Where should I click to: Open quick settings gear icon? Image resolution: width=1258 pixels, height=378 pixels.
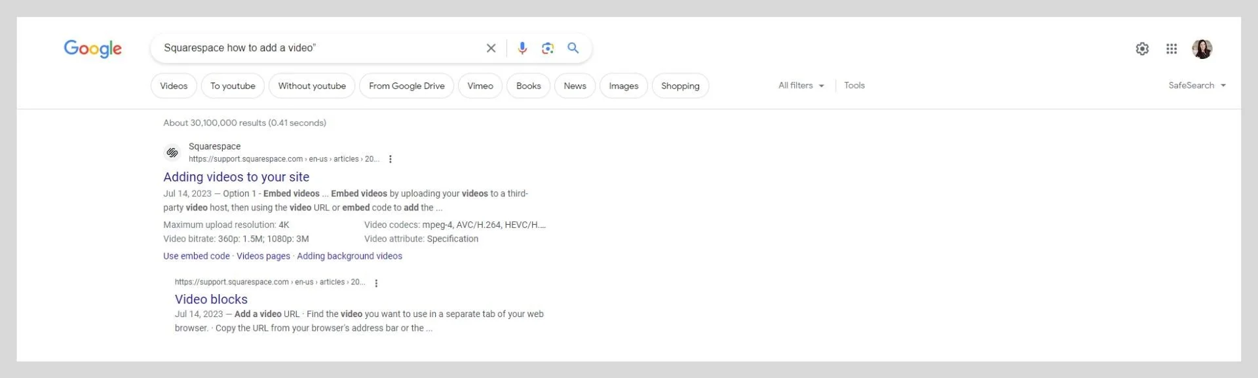tap(1142, 48)
